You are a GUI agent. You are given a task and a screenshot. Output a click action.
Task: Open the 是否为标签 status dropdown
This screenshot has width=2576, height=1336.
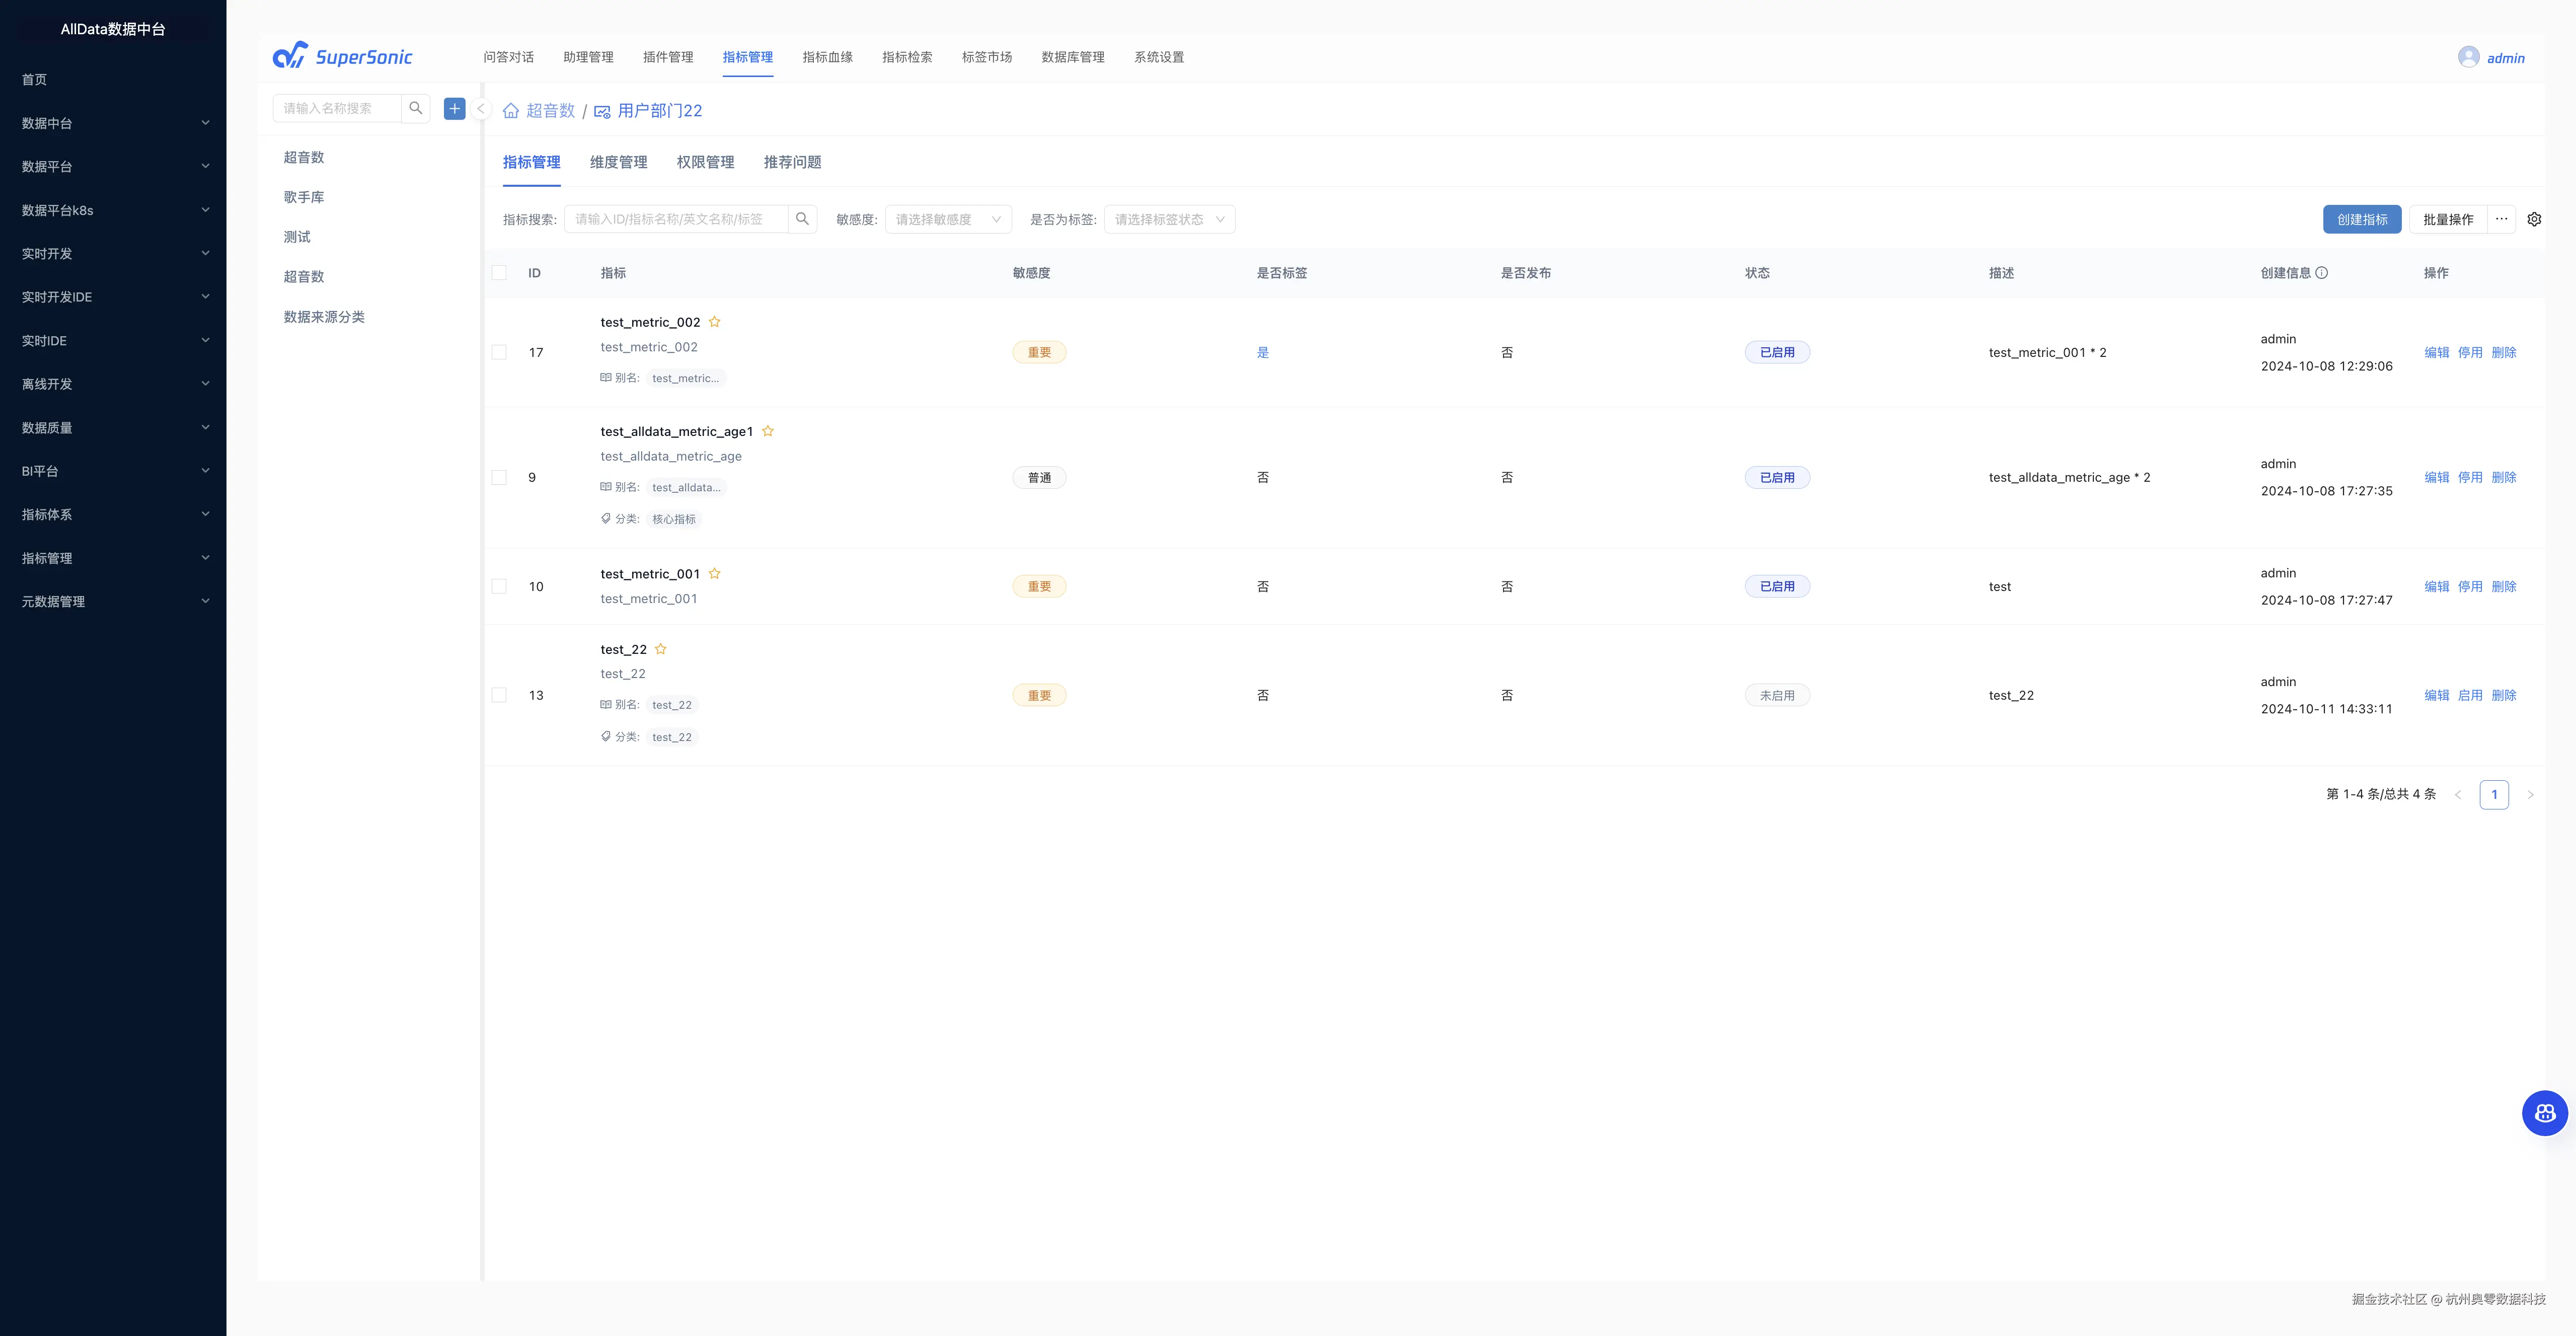[1168, 219]
